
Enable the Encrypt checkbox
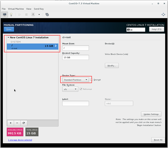(x=91, y=80)
